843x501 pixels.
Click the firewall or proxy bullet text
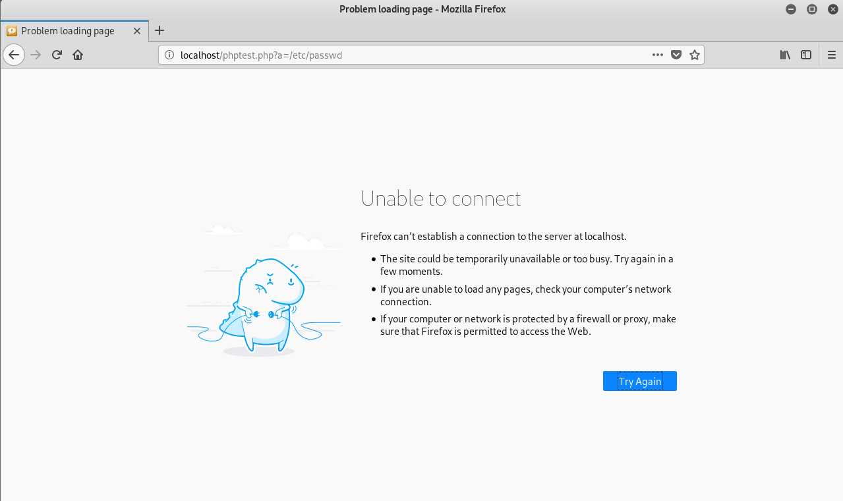[x=528, y=325]
